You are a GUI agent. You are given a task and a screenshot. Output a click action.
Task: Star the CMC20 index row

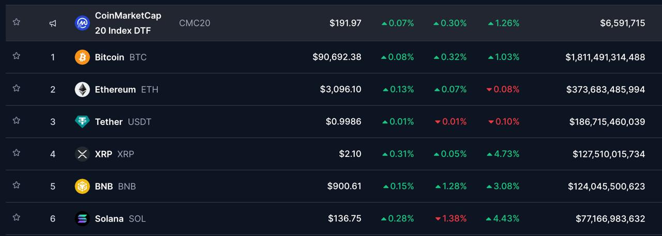[17, 22]
